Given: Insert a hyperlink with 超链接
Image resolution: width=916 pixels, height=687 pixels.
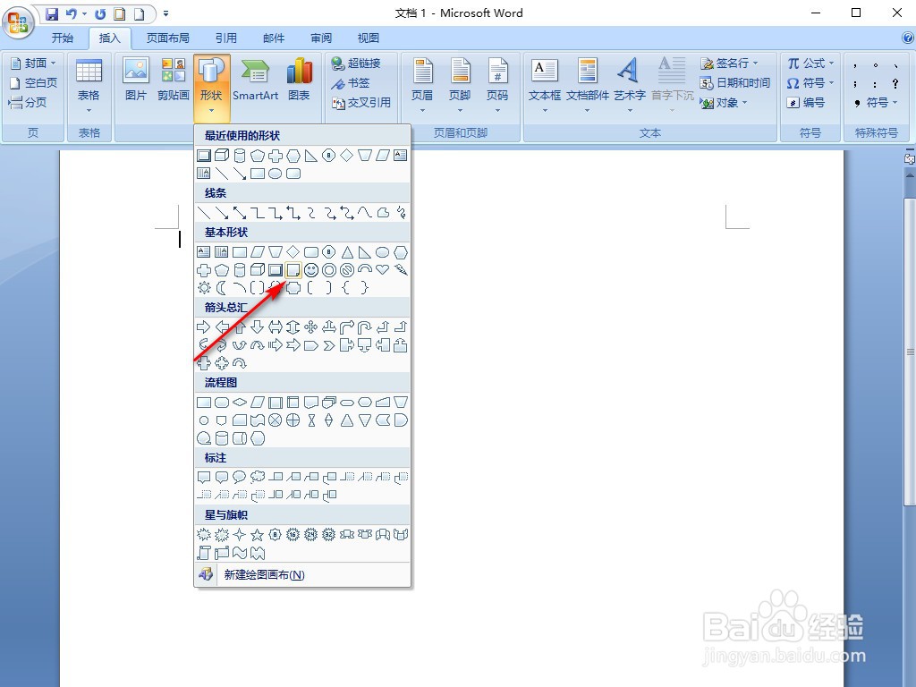Looking at the screenshot, I should pos(356,64).
